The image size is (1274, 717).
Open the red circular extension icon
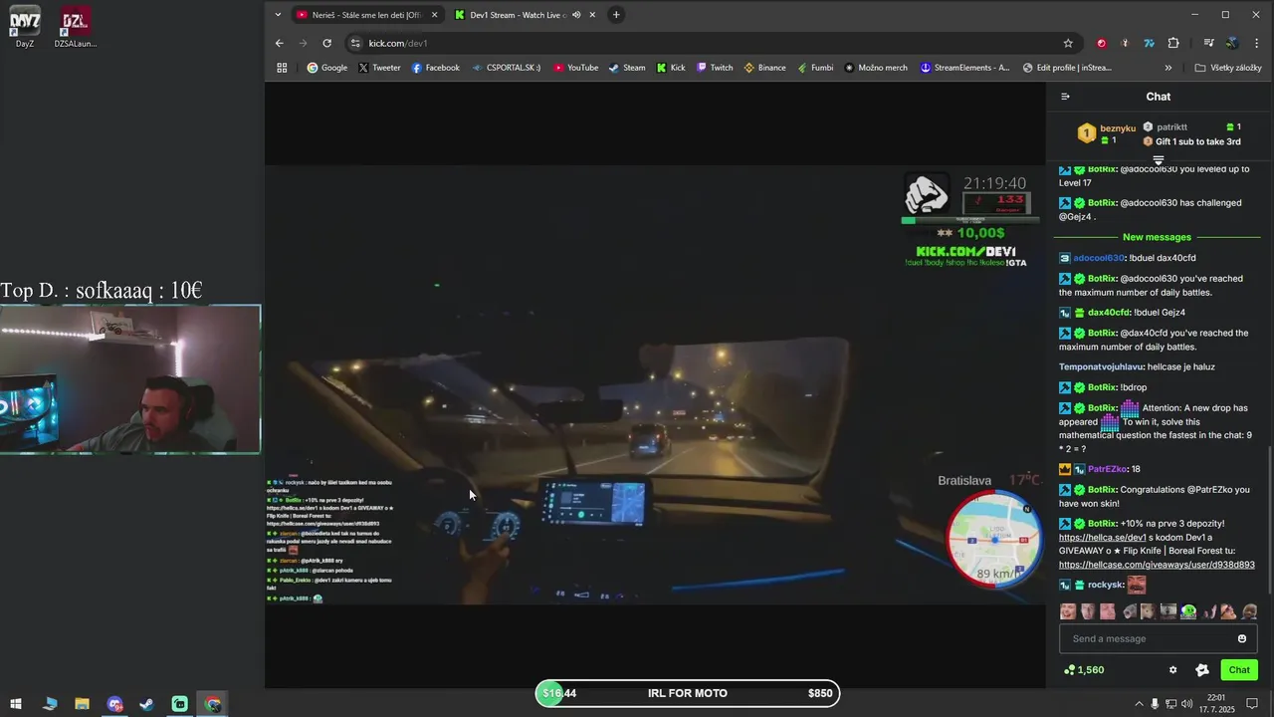(1101, 43)
